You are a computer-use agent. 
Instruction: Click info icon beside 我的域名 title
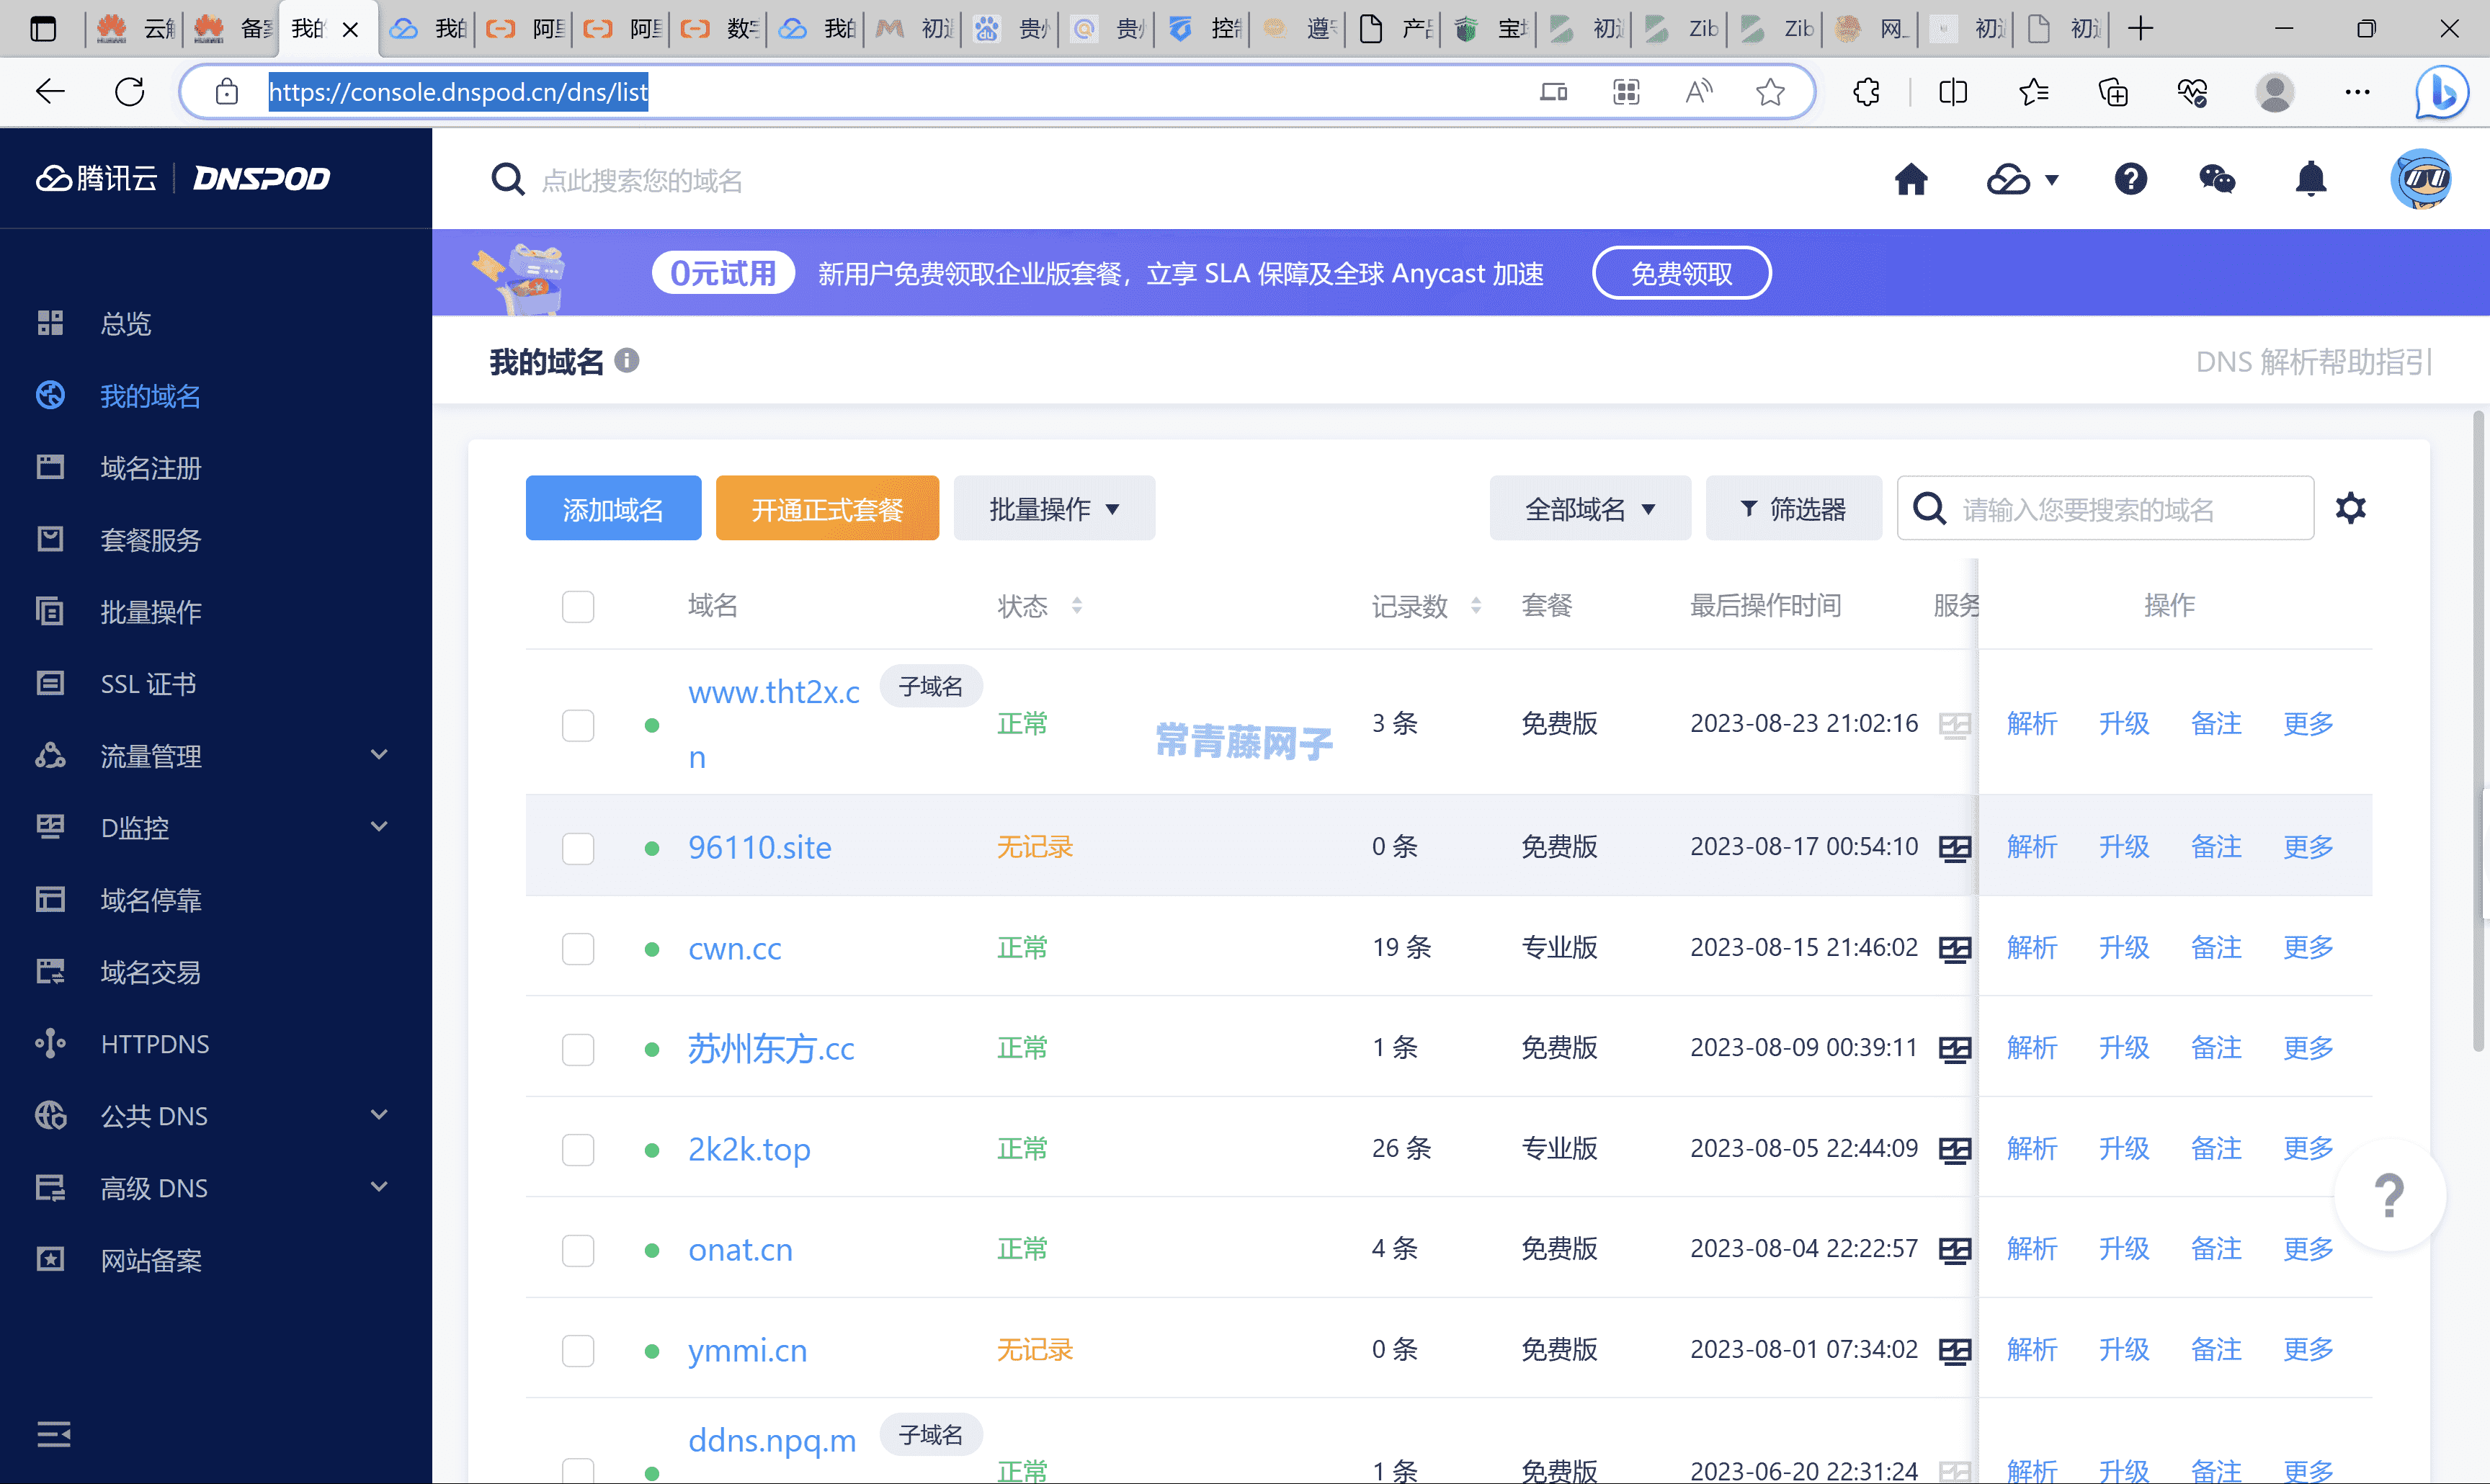[627, 360]
